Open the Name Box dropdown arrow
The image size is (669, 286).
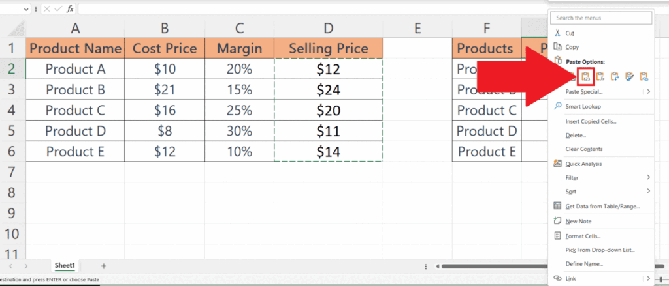point(27,9)
